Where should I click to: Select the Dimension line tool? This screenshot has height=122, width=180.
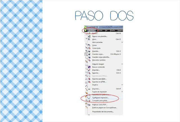[x=86, y=86]
